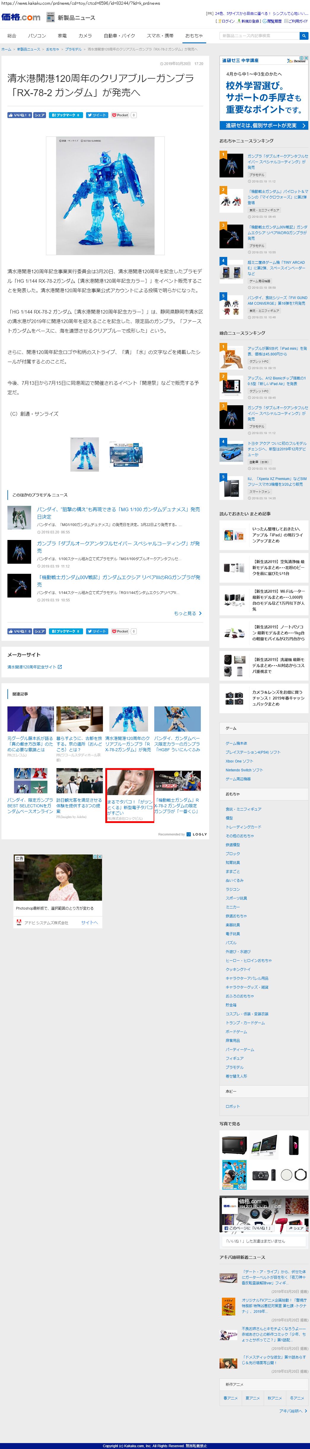Open ご利用ガイド in the header
The height and width of the screenshot is (1449, 310).
[x=296, y=21]
